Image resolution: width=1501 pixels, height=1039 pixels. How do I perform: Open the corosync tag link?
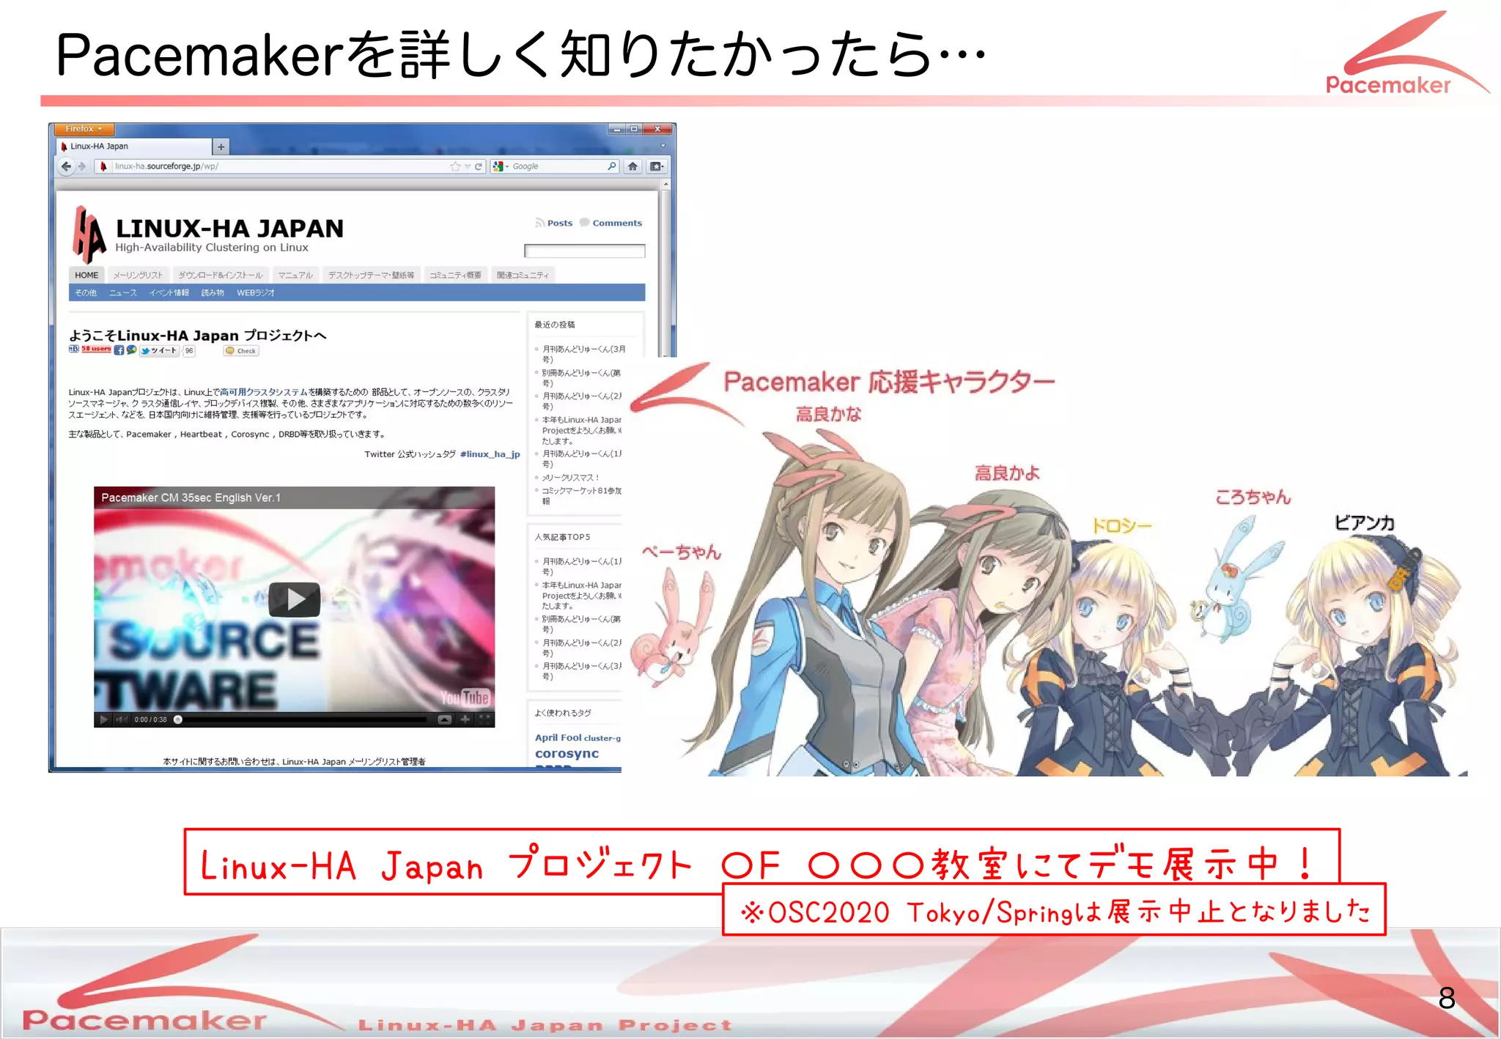[x=567, y=753]
